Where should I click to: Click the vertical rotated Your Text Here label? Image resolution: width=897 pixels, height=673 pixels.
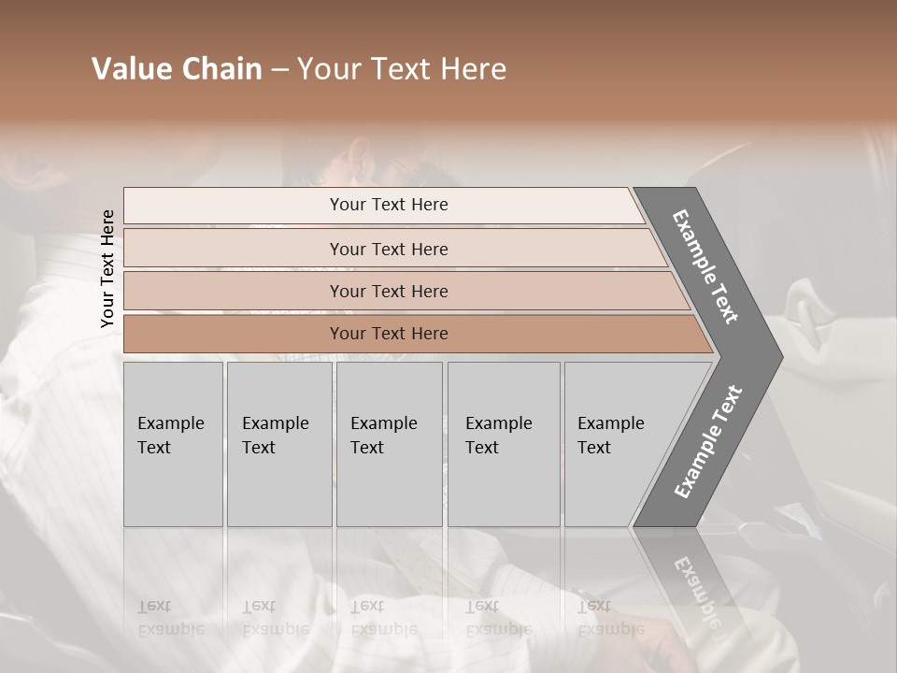[x=107, y=268]
